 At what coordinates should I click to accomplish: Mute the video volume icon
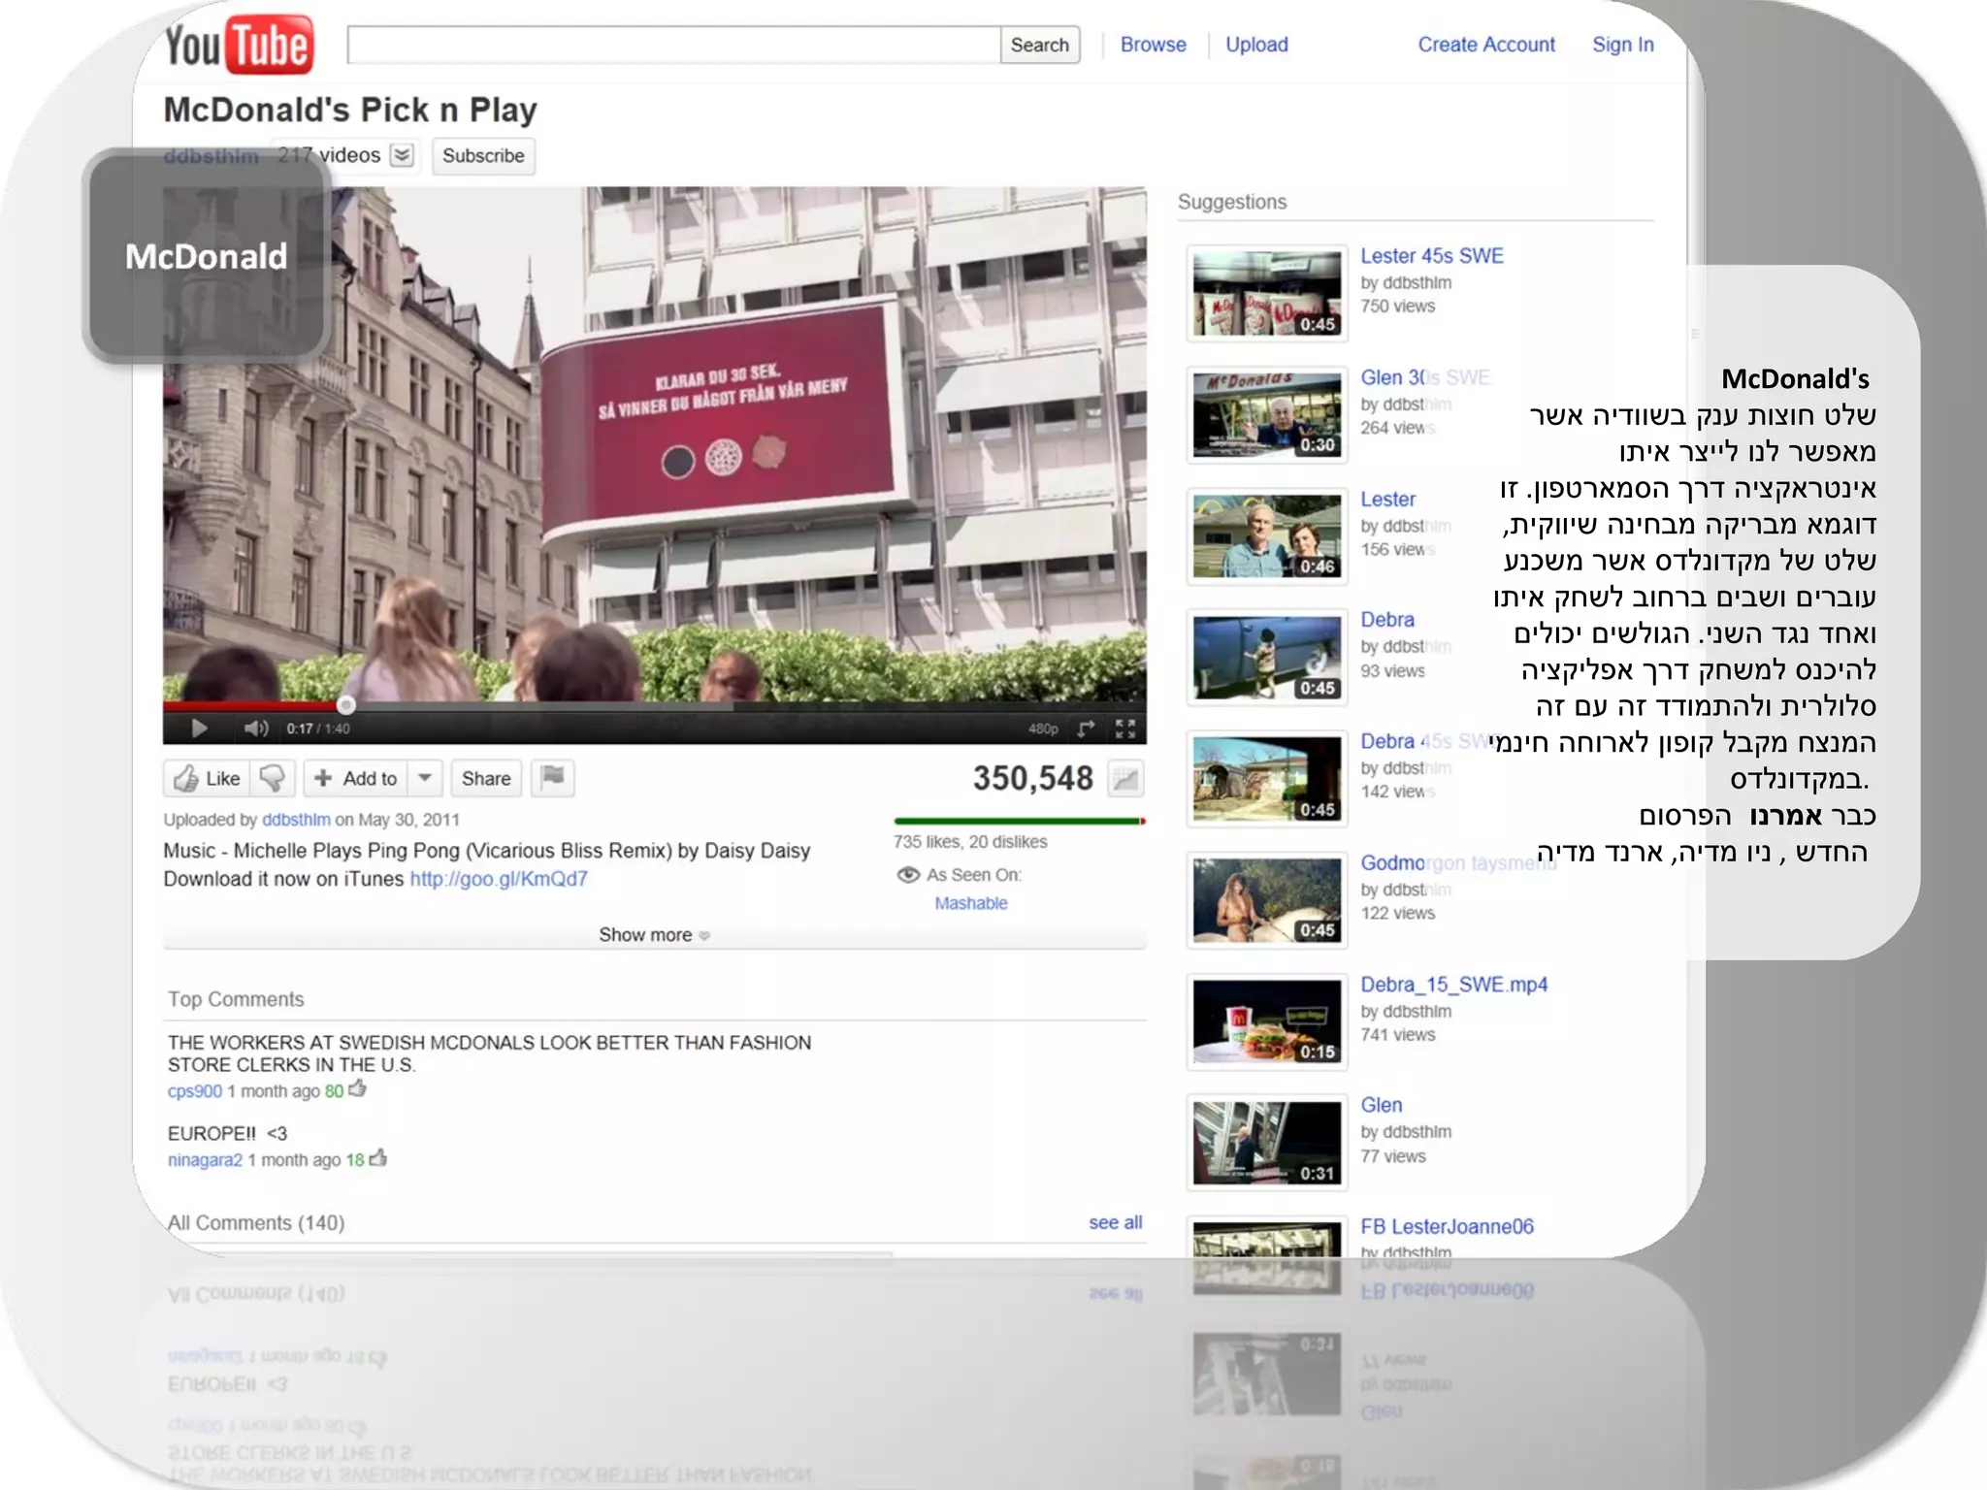tap(255, 729)
